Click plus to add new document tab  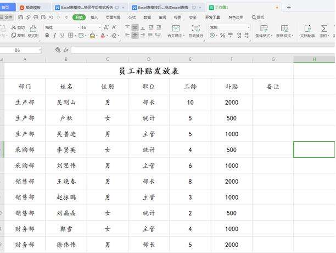(x=289, y=7)
